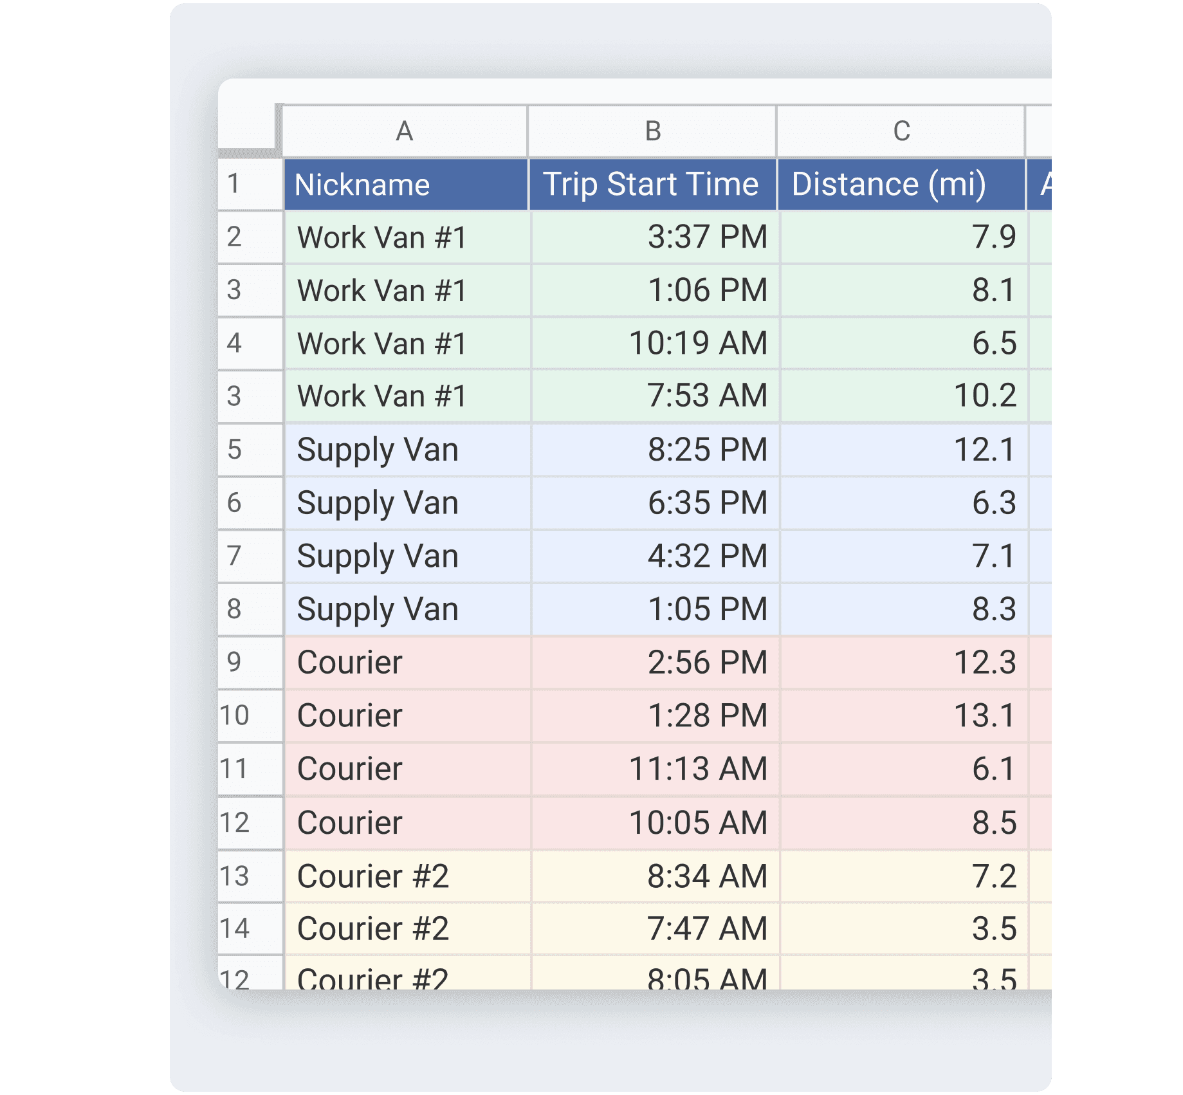The image size is (1183, 1095).
Task: Select the distance value 3.5 in row 14
Action: [901, 928]
